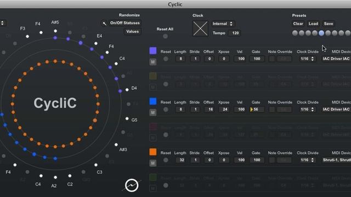Reset the blue track sequence
The height and width of the screenshot is (197, 351).
click(166, 109)
